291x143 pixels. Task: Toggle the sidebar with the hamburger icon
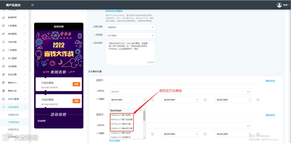click(x=32, y=5)
